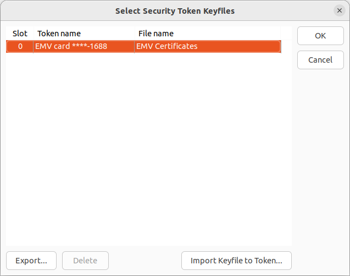Image resolution: width=350 pixels, height=276 pixels.
Task: Click the blank header area after File name
Action: coord(286,34)
